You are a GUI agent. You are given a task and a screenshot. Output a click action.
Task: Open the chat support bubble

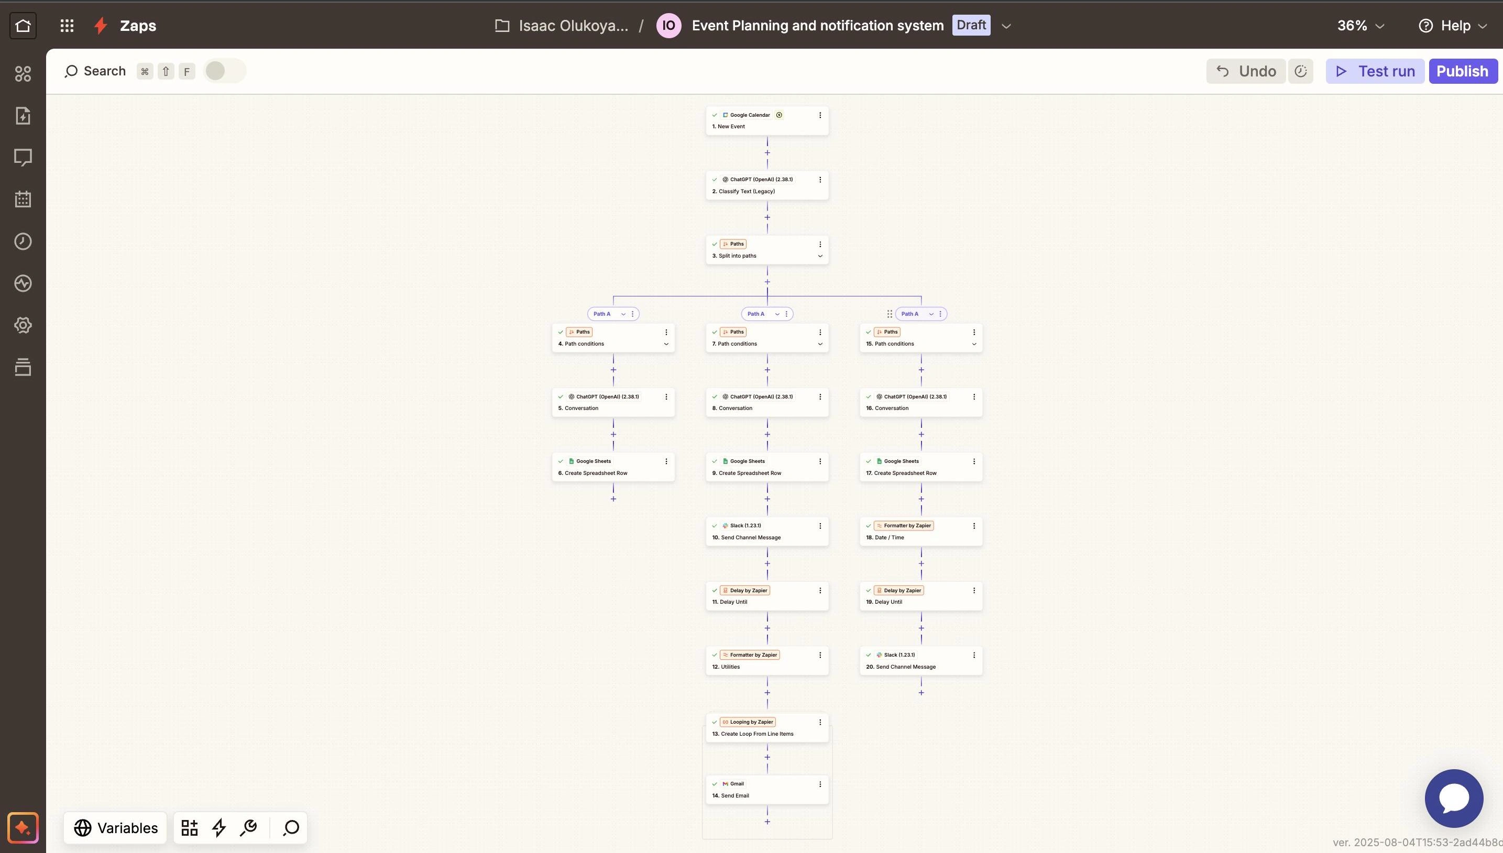(1454, 799)
